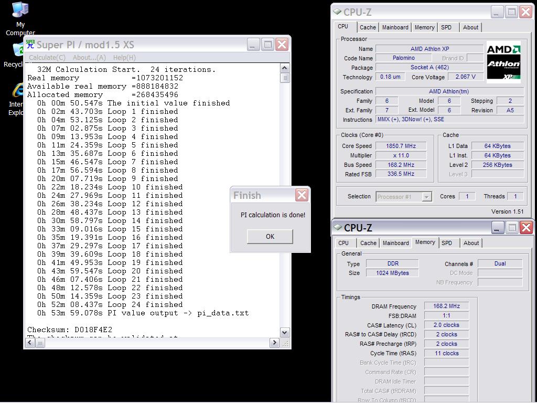The height and width of the screenshot is (403, 537).
Task: Click the Version 1.51 label in CPU-Z
Action: pyautogui.click(x=507, y=211)
